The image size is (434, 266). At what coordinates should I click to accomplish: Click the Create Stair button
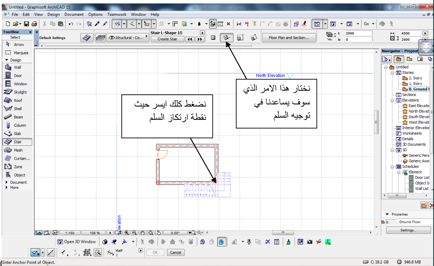click(167, 39)
